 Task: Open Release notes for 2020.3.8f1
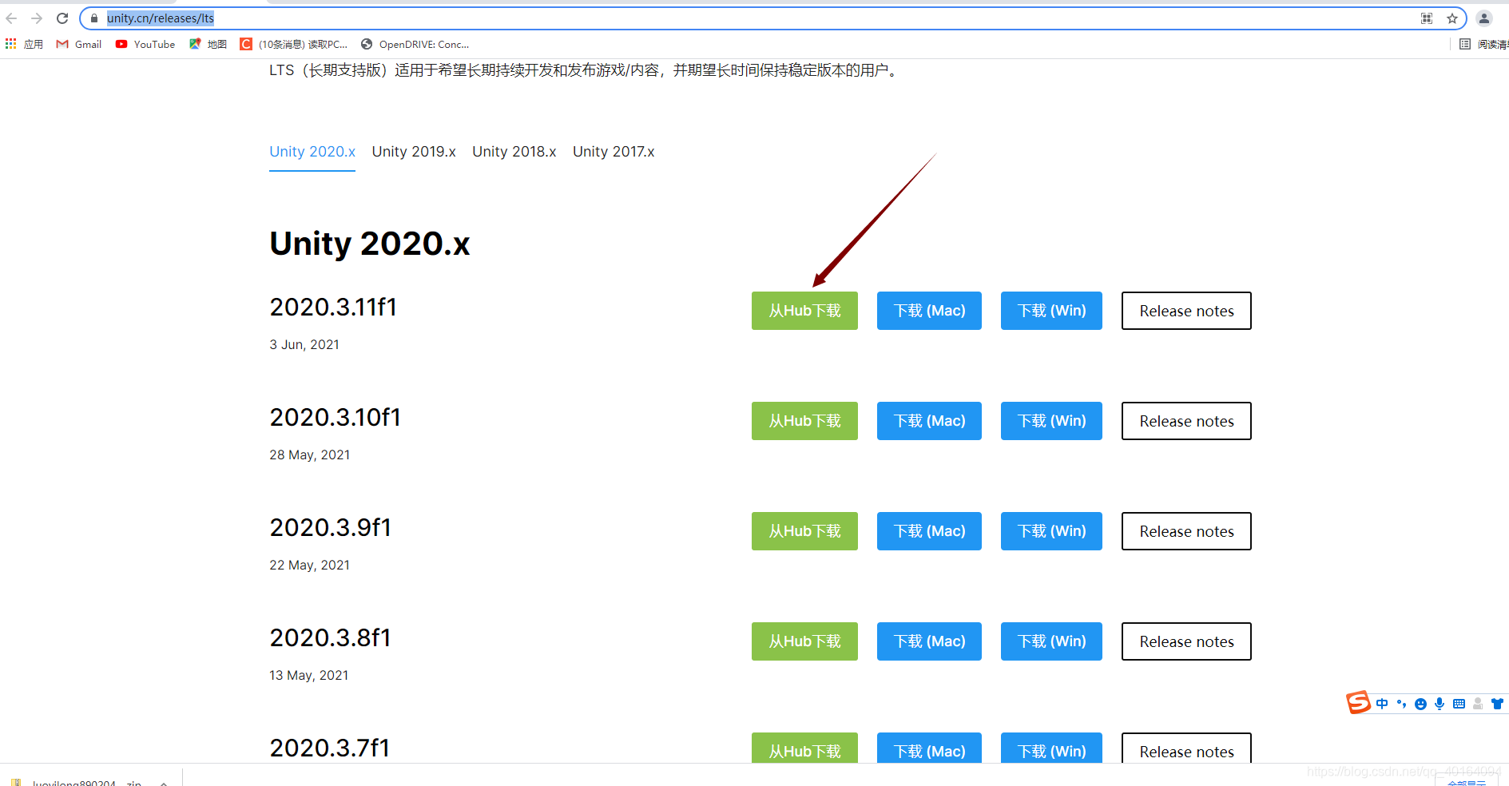[1186, 641]
